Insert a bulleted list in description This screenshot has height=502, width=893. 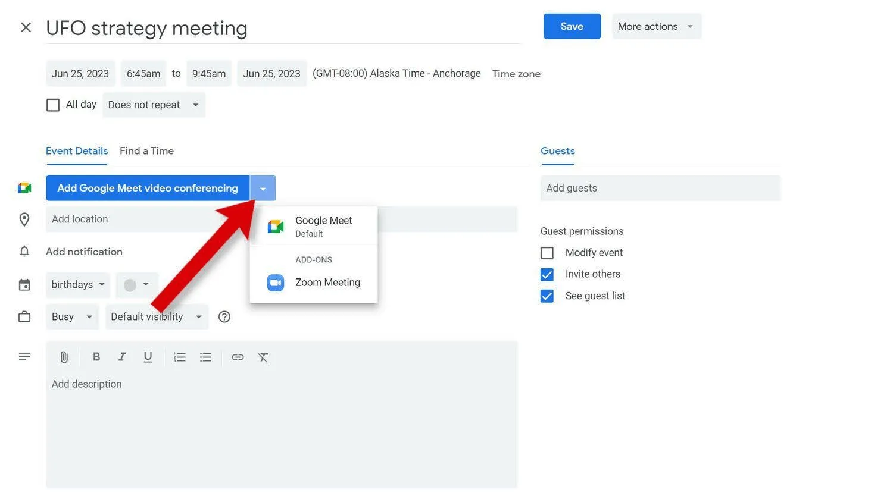coord(205,357)
